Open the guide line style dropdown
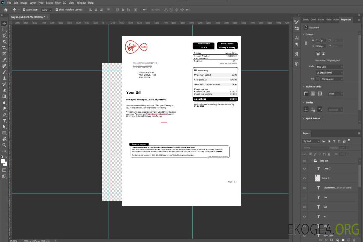This screenshot has height=242, width=363. 335,110
